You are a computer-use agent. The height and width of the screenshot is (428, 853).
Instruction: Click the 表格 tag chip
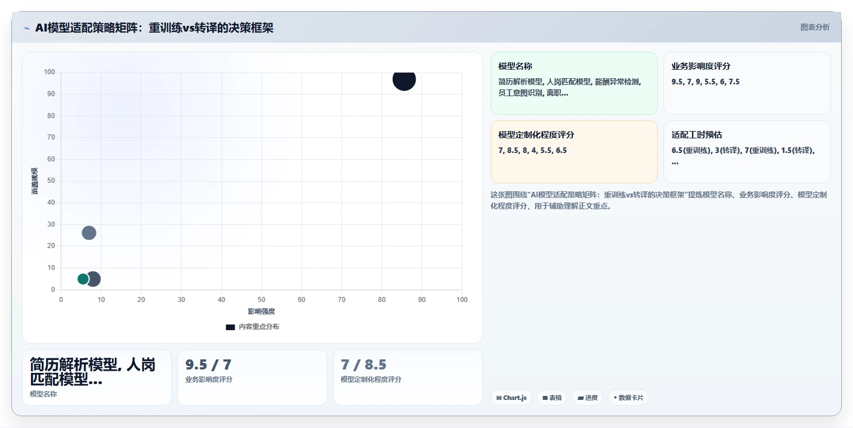552,398
